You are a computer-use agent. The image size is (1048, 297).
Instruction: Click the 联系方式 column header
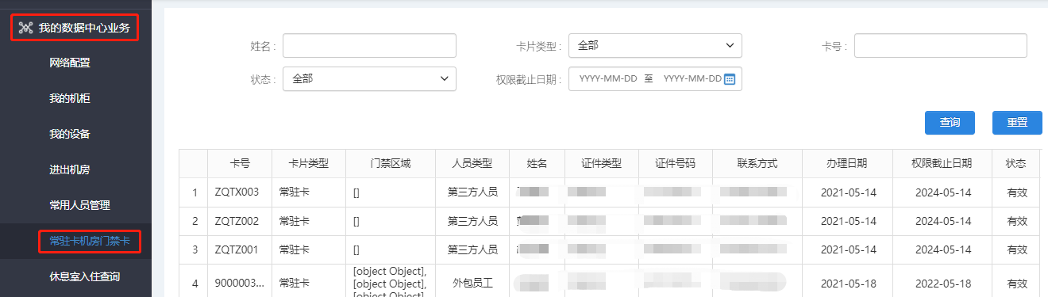click(757, 163)
